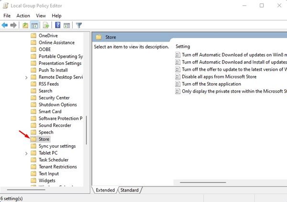Click the Widgets folder icon

(x=33, y=181)
